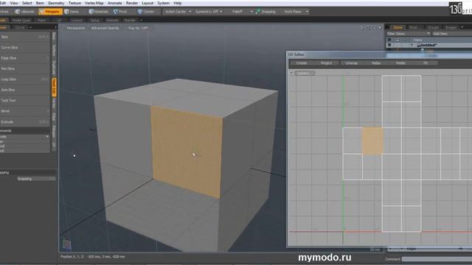Click the Project button in UV Editor
This screenshot has height=265, width=472.
click(326, 63)
